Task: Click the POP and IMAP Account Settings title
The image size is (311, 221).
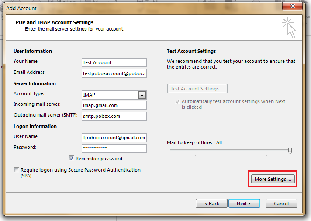Action: click(x=55, y=22)
